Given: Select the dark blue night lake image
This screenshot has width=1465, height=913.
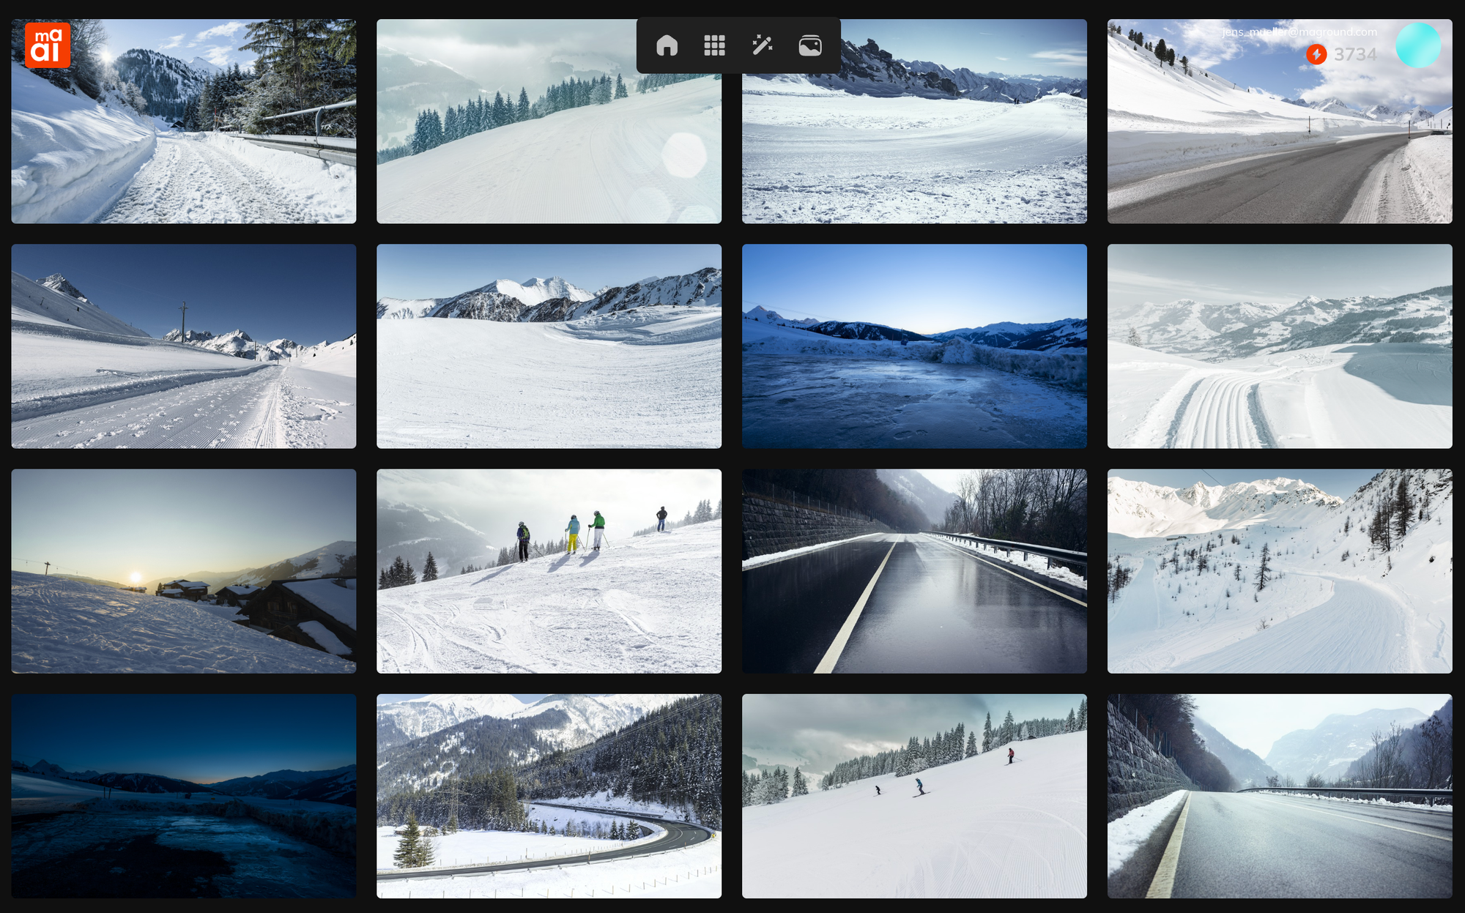Looking at the screenshot, I should click(x=183, y=796).
